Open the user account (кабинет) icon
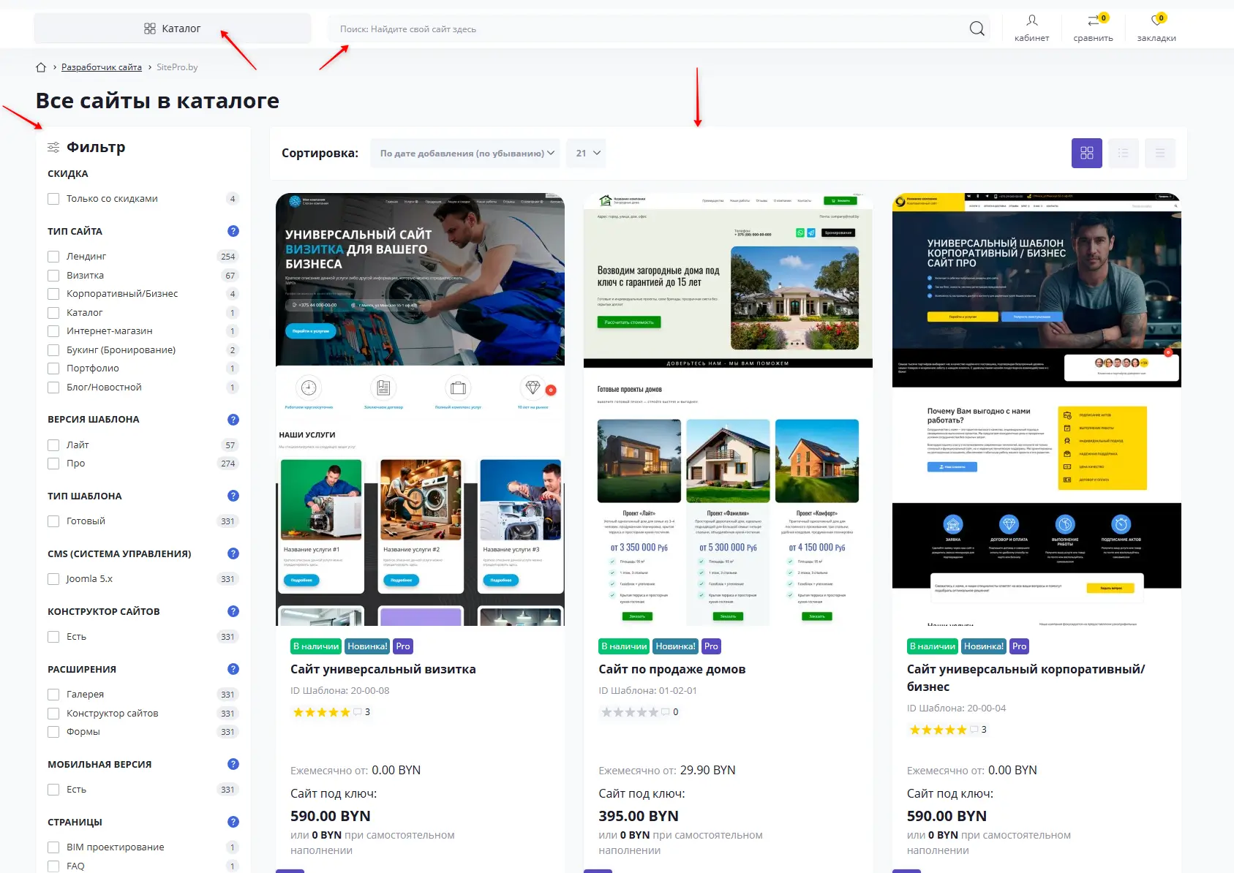The height and width of the screenshot is (873, 1234). (1031, 20)
